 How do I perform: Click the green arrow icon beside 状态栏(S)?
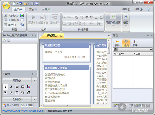[22, 15]
